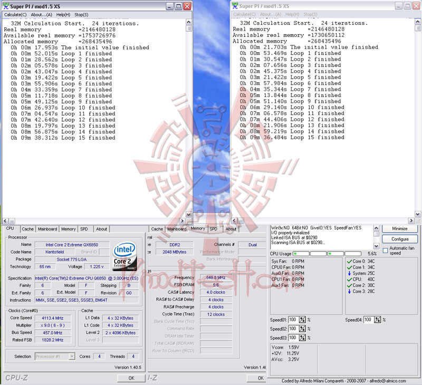Click the Super PI icon in right window title
422x385 pixels.
click(x=235, y=6)
